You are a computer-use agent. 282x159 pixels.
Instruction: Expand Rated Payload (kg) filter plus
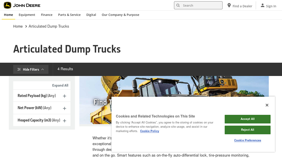coord(65,96)
